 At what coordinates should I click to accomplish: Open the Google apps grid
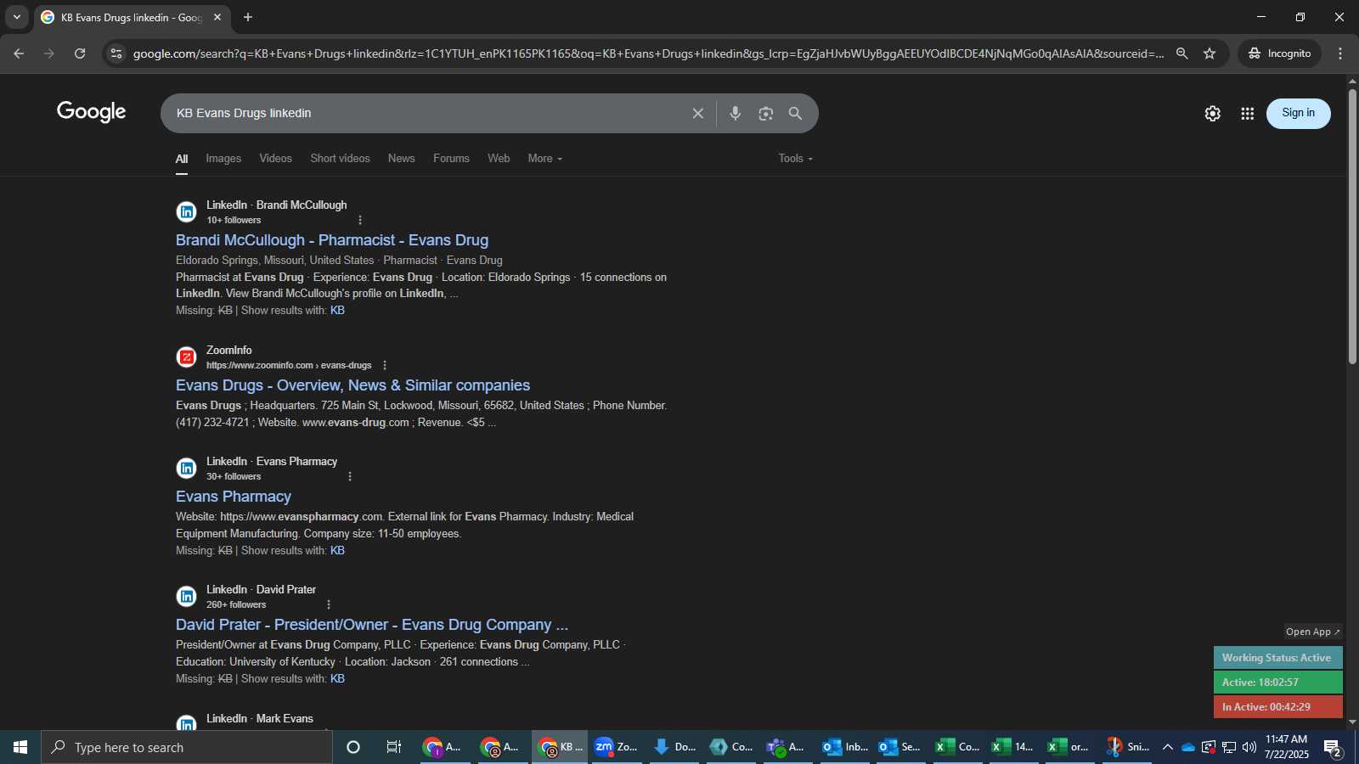1248,114
